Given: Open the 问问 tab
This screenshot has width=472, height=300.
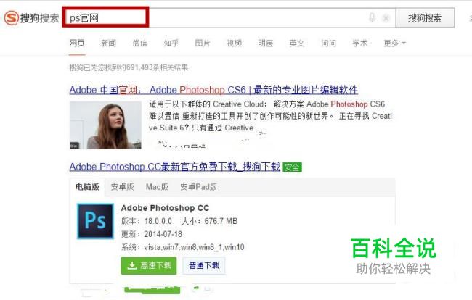Looking at the screenshot, I should (328, 43).
